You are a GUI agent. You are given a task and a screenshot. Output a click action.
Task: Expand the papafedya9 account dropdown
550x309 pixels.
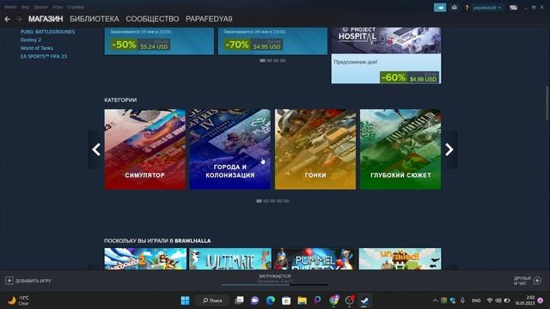[x=487, y=8]
